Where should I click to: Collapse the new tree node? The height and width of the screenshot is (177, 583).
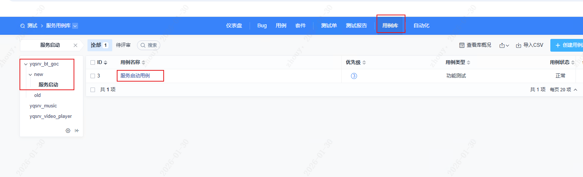(x=30, y=74)
